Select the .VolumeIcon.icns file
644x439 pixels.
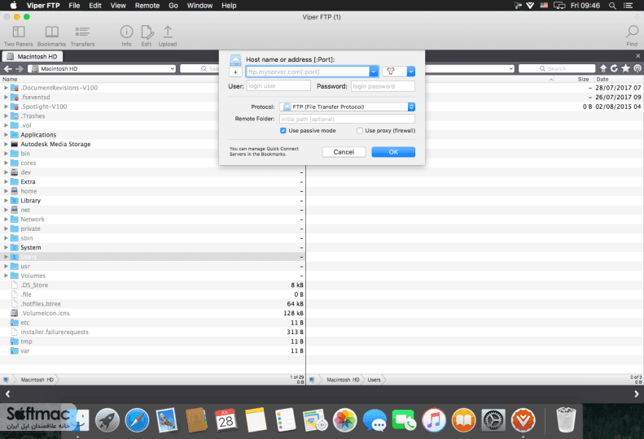(152, 313)
